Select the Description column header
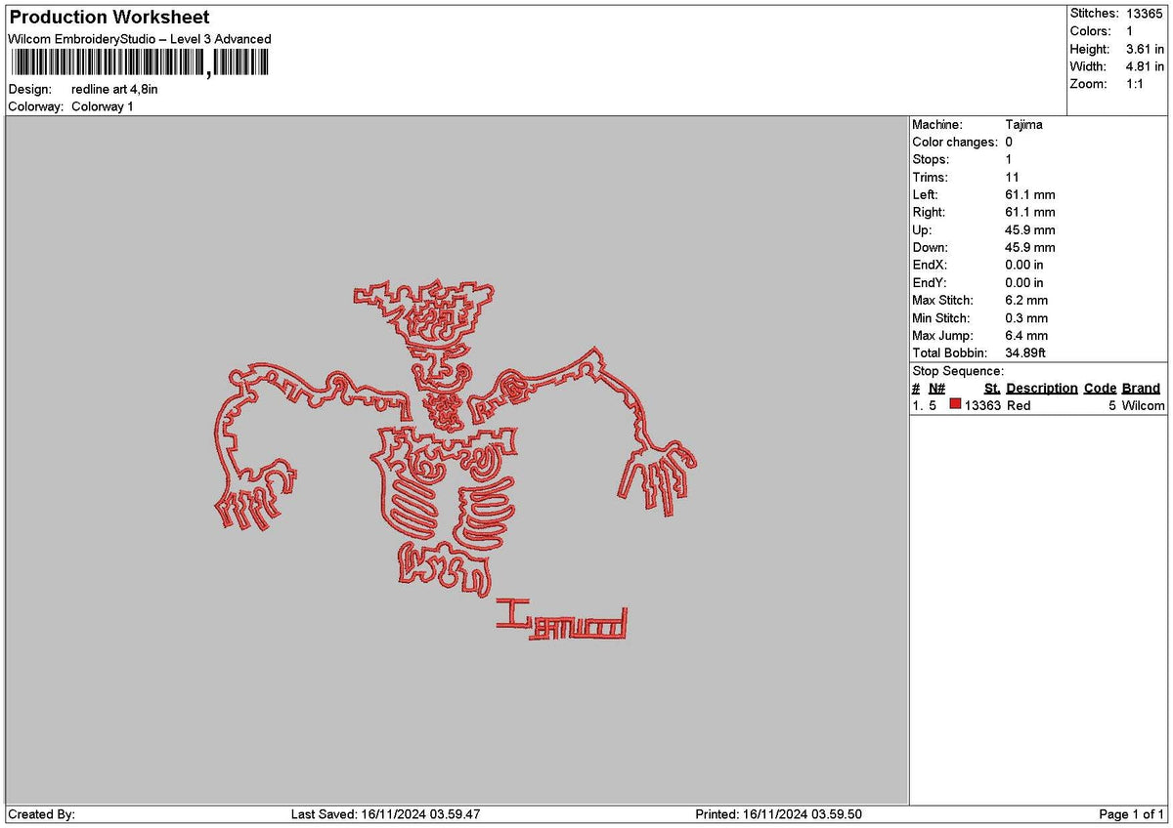The height and width of the screenshot is (828, 1173). pos(1042,388)
